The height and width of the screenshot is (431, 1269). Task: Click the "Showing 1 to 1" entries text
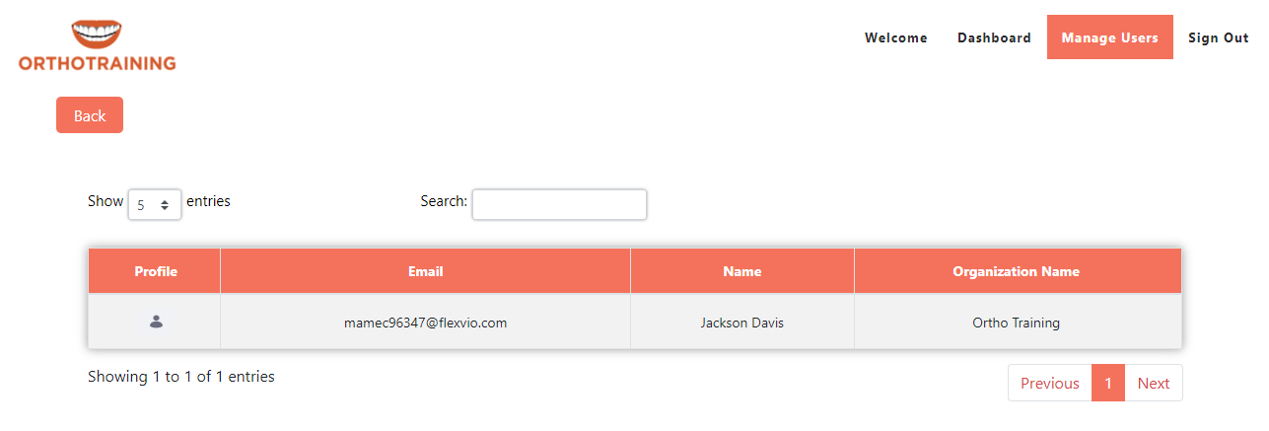click(x=181, y=377)
